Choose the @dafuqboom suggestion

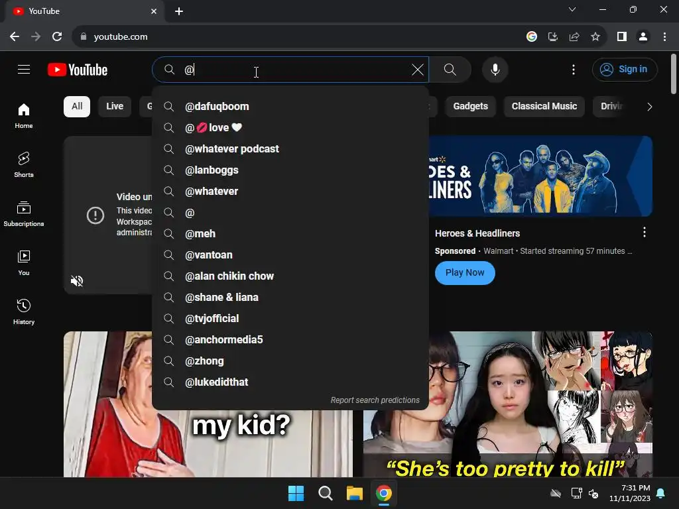(290, 107)
